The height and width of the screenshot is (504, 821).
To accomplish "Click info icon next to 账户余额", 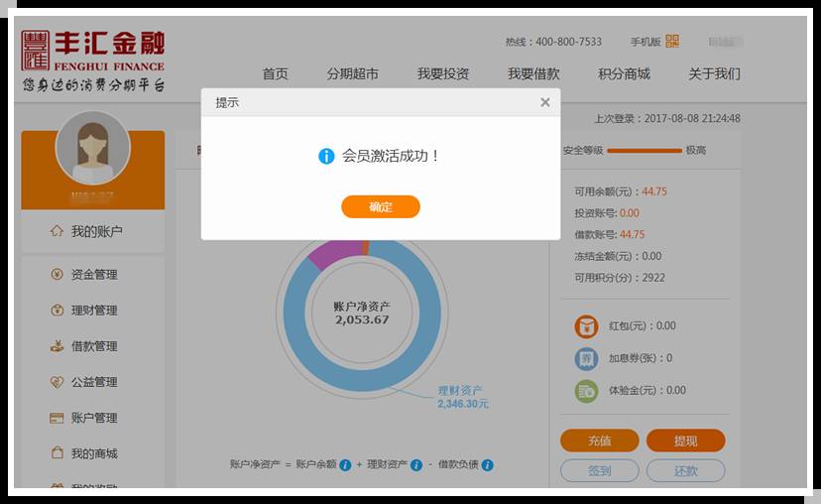I will click(x=345, y=464).
